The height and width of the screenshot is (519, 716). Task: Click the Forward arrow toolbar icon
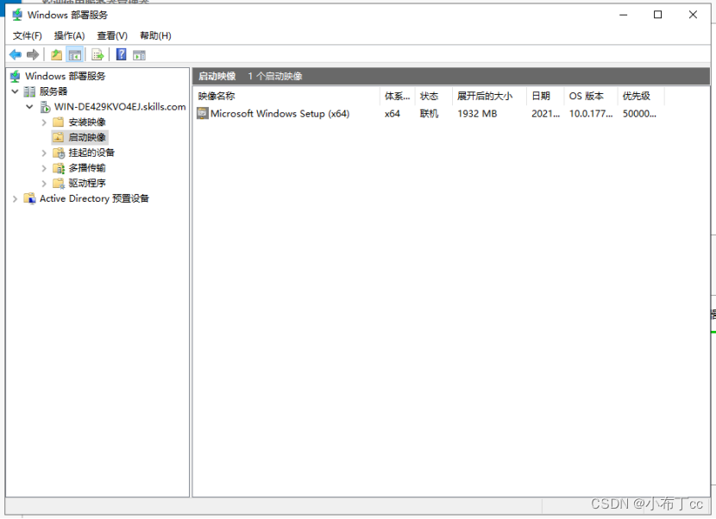coord(33,55)
